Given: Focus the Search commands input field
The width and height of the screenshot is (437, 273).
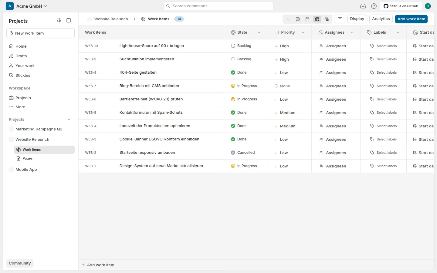Looking at the screenshot, I should point(218,6).
